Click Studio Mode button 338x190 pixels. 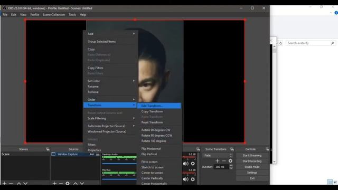point(252,167)
